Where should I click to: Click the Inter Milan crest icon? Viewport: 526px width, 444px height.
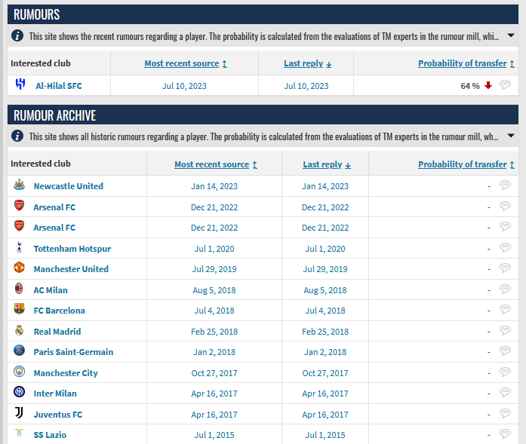click(x=19, y=392)
